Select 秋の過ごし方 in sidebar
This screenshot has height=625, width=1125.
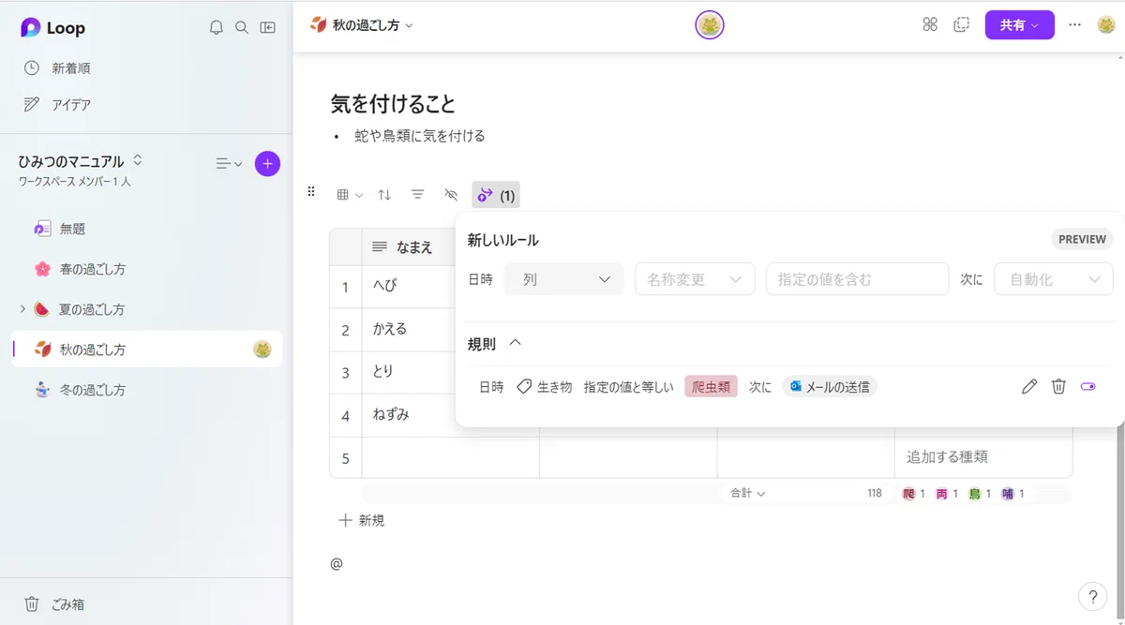(x=146, y=350)
